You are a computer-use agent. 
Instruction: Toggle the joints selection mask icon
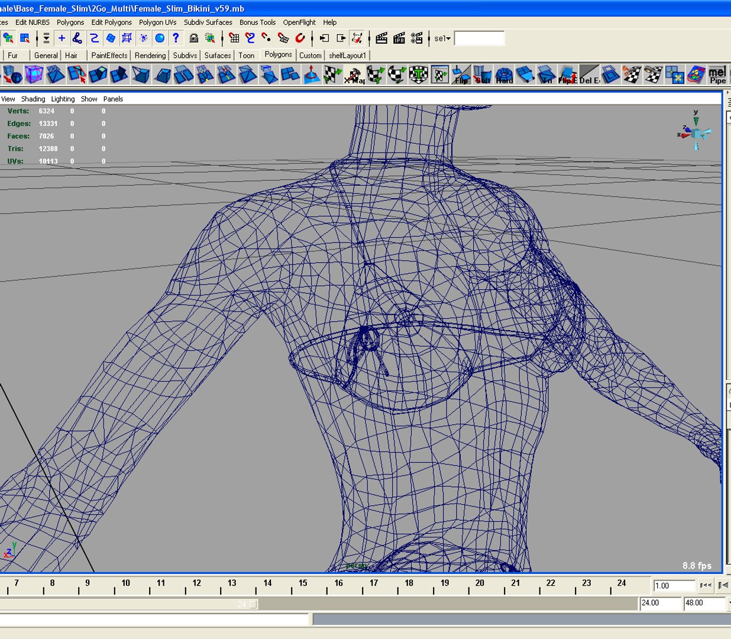coord(77,38)
